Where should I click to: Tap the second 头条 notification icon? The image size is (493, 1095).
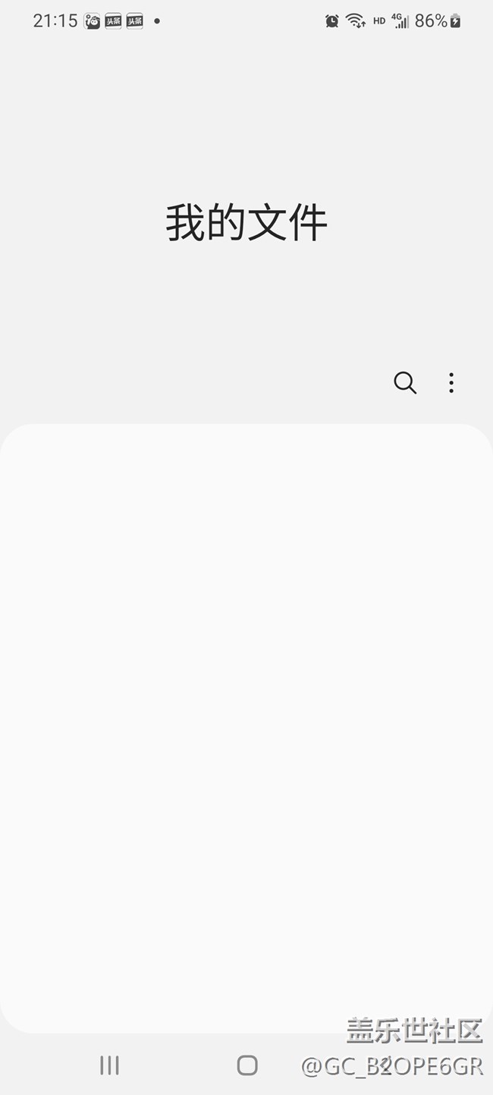point(135,21)
